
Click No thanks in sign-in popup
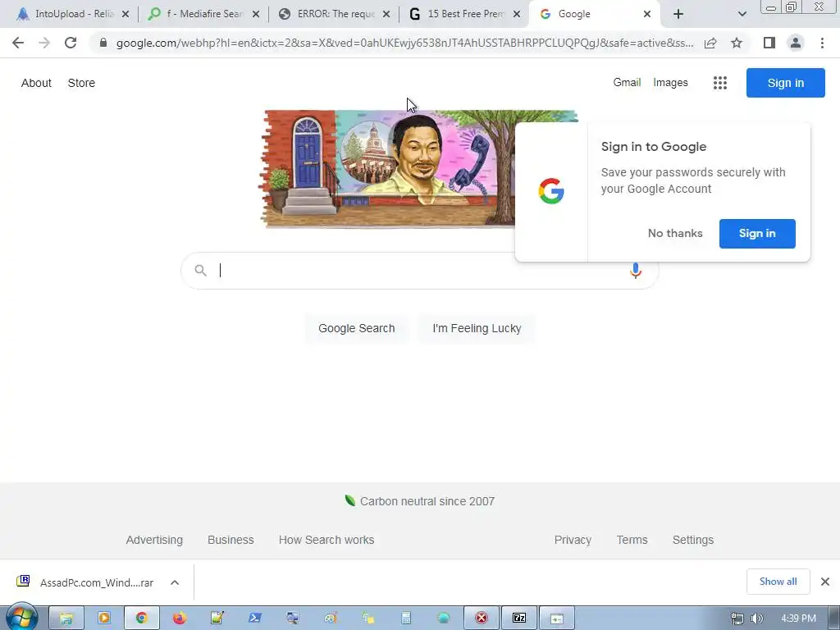coord(675,234)
